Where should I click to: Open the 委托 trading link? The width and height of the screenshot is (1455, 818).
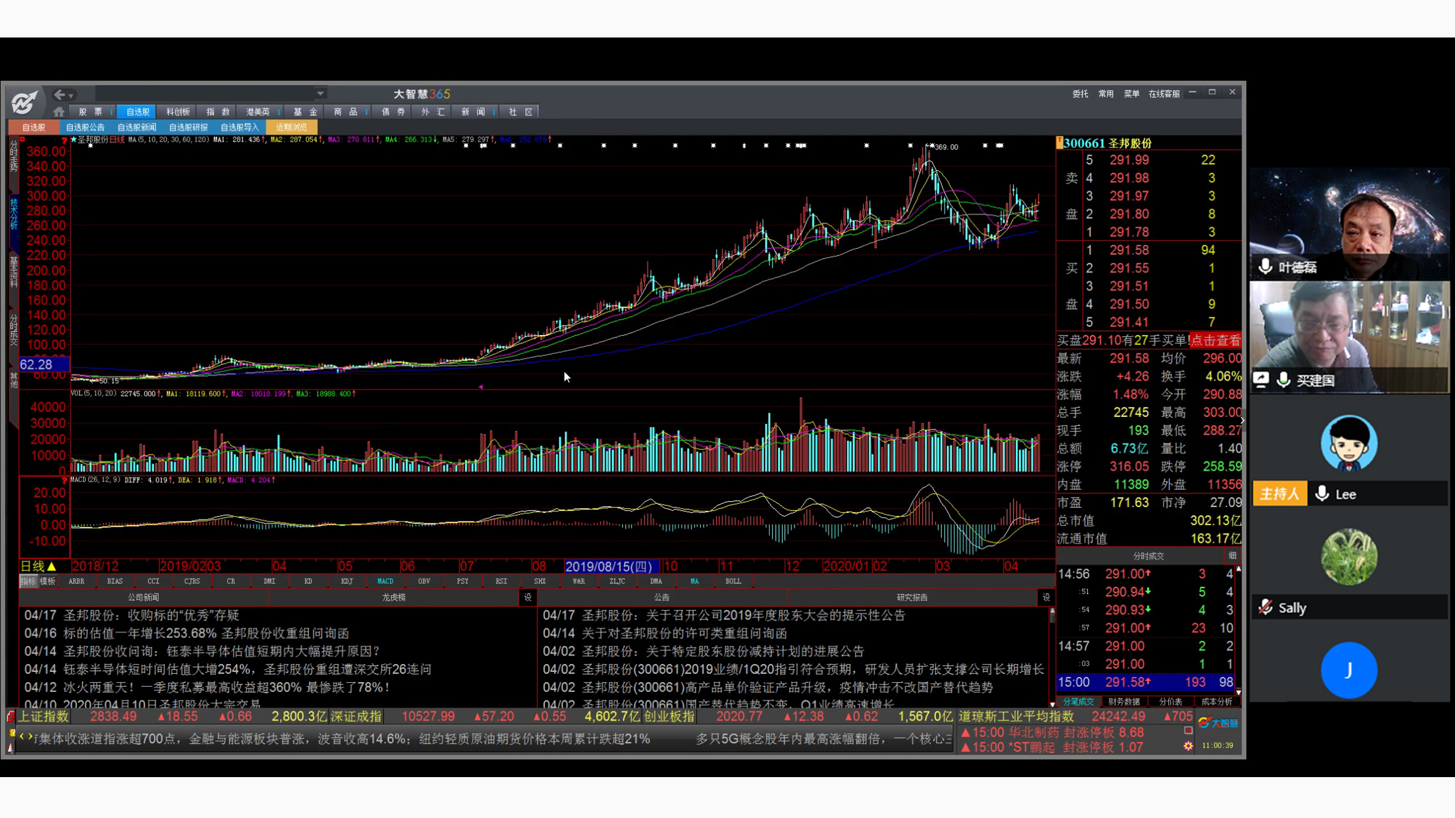point(1080,94)
